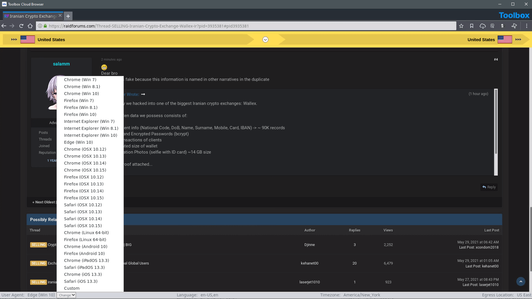Select Safari (OSX 10.14) user agent
The image size is (532, 299).
90,219
